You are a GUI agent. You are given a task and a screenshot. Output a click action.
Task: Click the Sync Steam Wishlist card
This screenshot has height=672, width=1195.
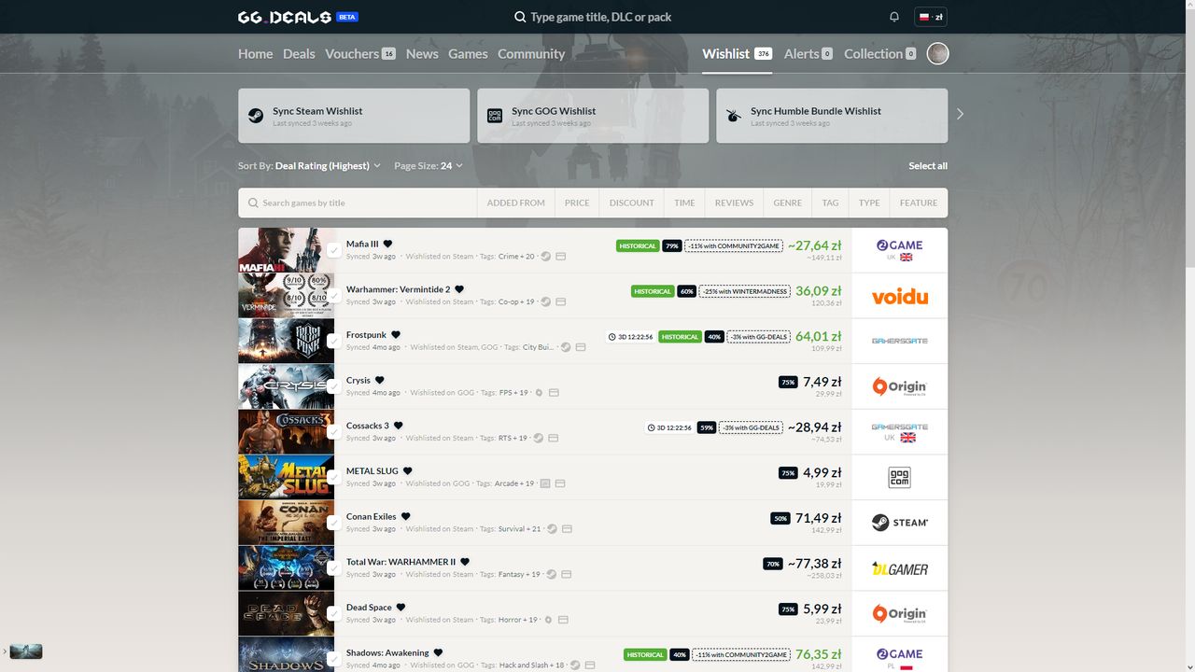(x=354, y=116)
